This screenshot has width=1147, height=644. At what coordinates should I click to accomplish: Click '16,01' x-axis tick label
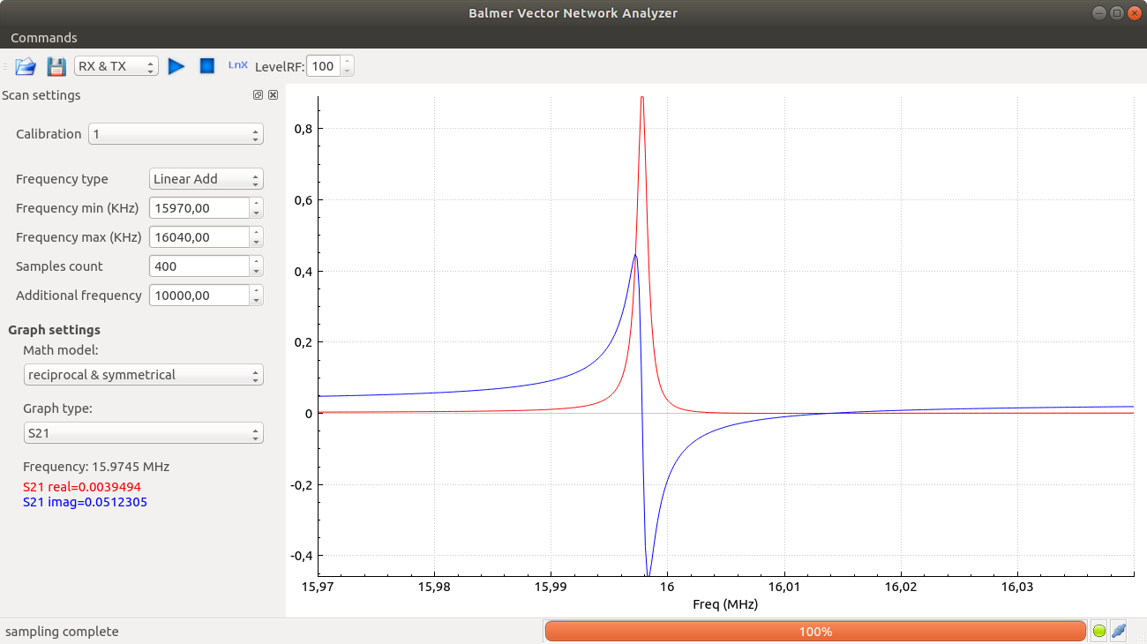(783, 587)
